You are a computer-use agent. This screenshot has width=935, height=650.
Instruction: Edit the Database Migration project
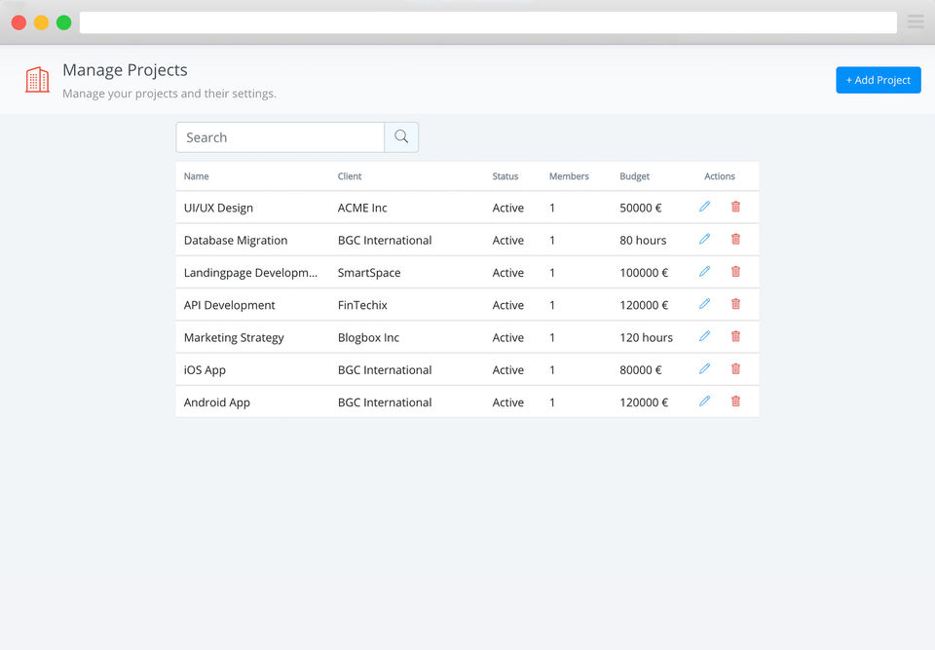(704, 239)
